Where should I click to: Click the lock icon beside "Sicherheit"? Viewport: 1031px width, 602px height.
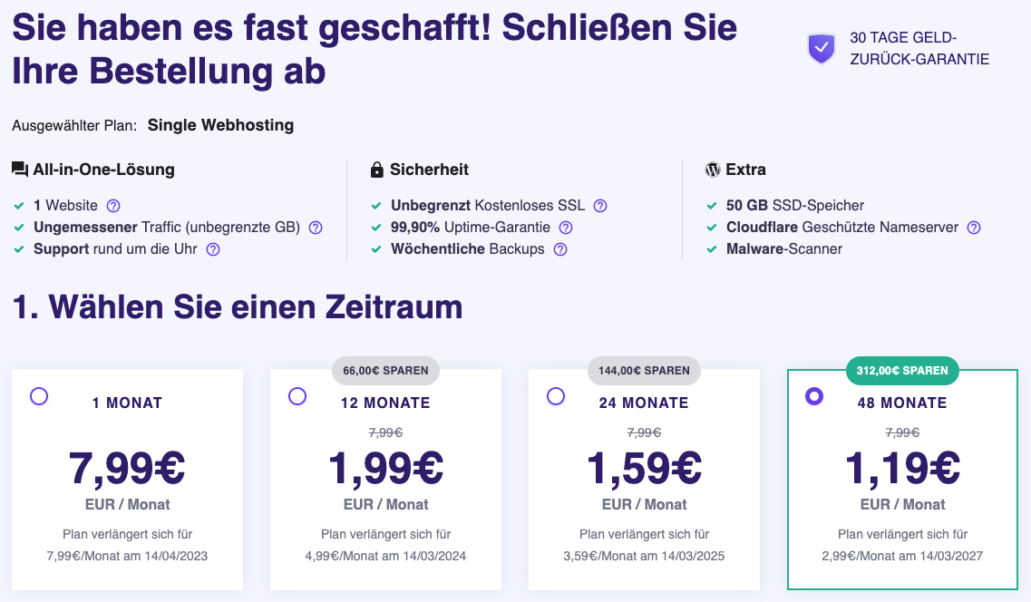pos(375,170)
